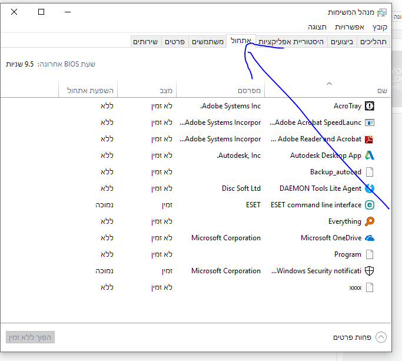Switch to the משתמשים tab
402x361 pixels.
coord(208,42)
